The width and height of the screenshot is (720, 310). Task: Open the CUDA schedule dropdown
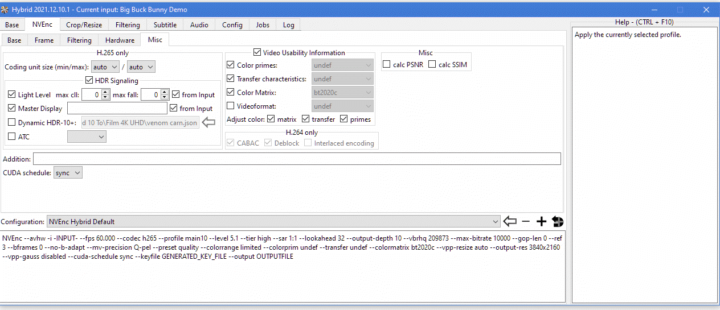(68, 172)
